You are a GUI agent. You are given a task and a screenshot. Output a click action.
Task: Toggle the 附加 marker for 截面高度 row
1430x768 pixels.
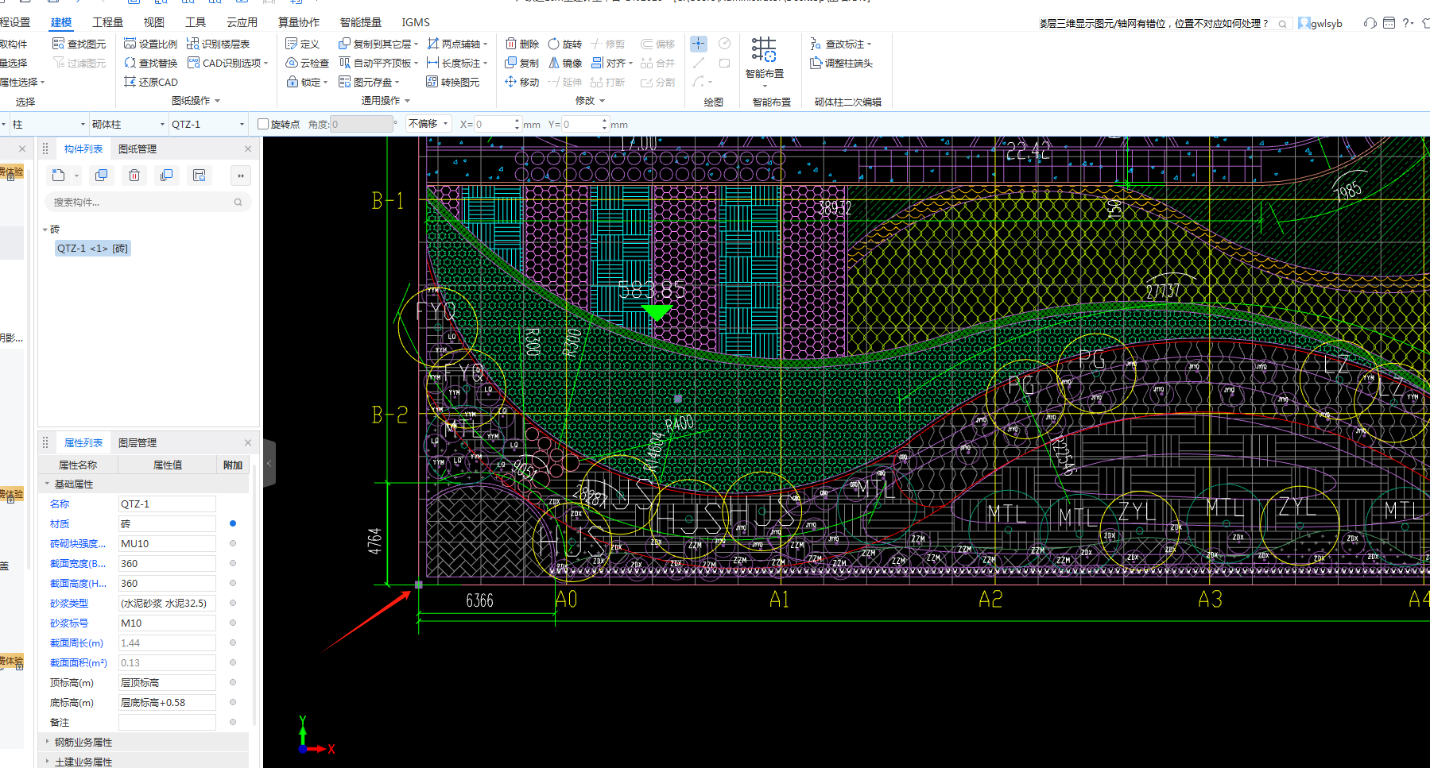click(233, 583)
